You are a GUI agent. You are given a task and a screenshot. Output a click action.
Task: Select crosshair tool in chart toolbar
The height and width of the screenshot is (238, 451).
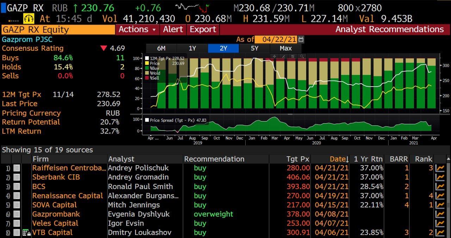point(275,56)
